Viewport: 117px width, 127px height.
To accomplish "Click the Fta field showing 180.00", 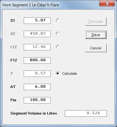I will (x=37, y=100).
